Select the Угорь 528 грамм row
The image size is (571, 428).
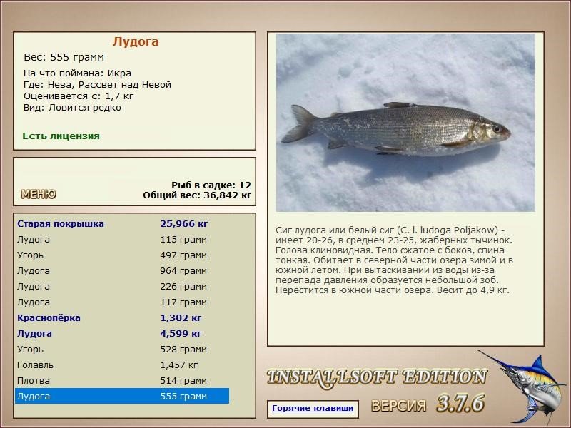point(122,349)
